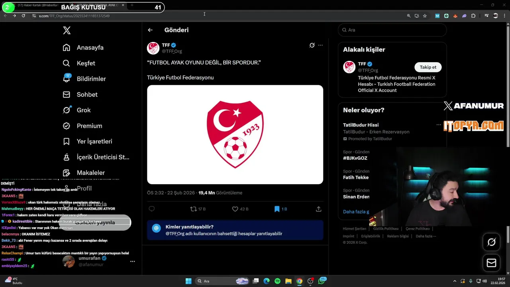Open the TFF logo image
The width and height of the screenshot is (510, 287).
pyautogui.click(x=235, y=135)
